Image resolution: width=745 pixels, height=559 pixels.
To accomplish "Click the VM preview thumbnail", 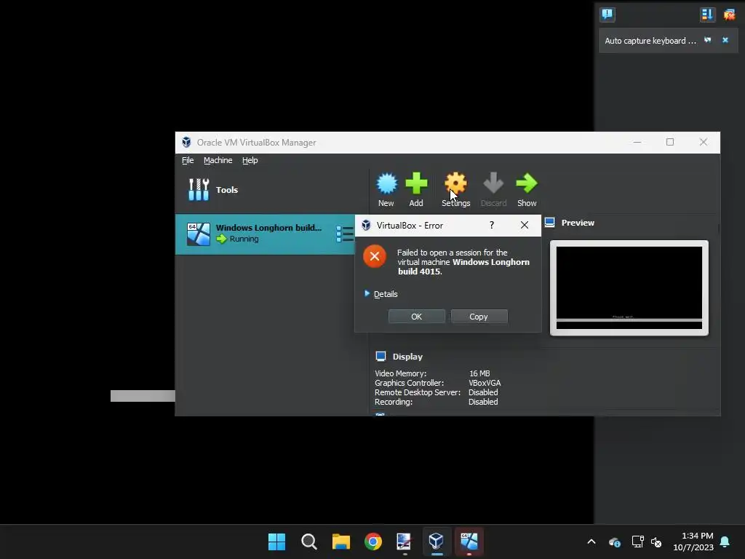I will tap(629, 288).
